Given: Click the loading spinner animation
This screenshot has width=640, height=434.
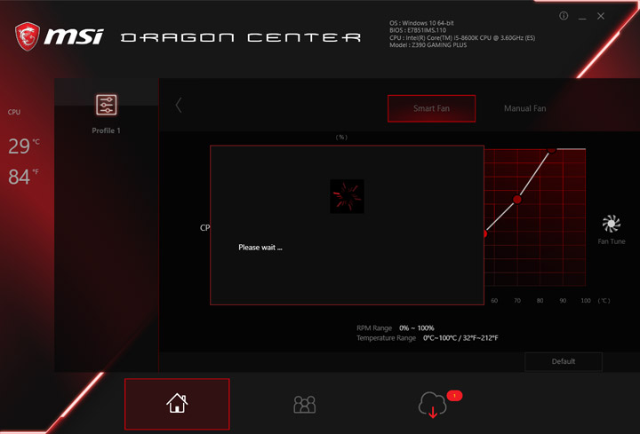Looking at the screenshot, I should pyautogui.click(x=347, y=196).
